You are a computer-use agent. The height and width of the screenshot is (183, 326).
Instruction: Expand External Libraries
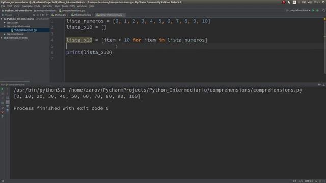click(2, 38)
